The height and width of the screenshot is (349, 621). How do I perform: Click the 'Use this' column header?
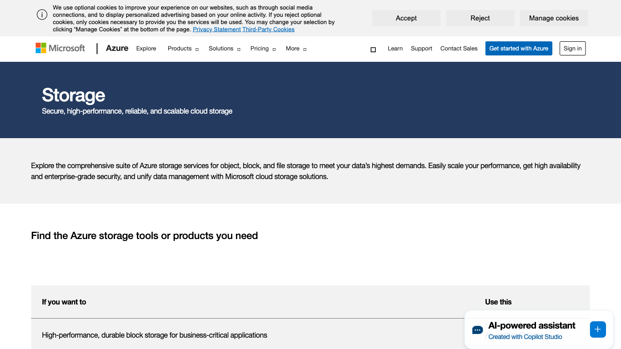498,302
